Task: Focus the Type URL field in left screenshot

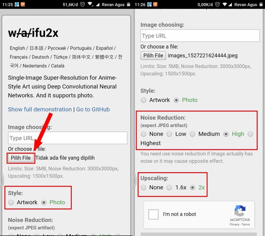Action: click(68, 138)
